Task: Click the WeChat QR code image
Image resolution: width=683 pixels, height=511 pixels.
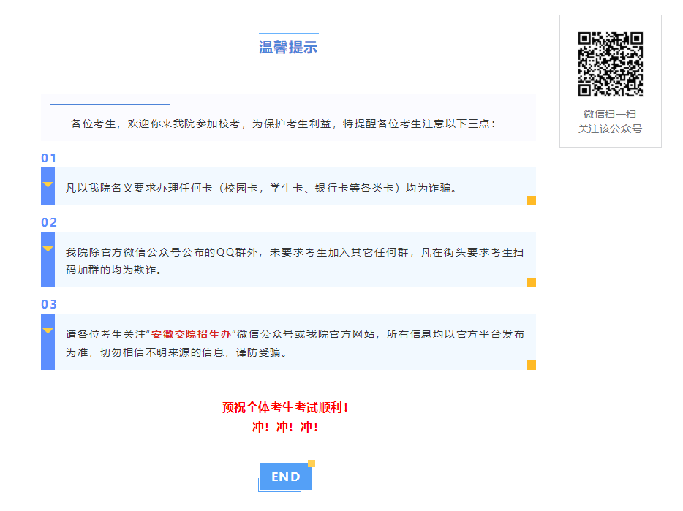Action: click(610, 64)
